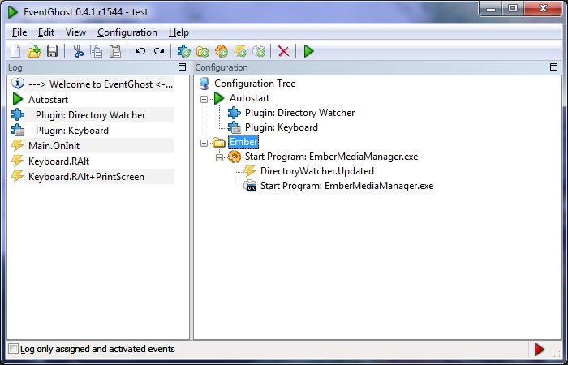This screenshot has height=365, width=568.
Task: Select Plugin: Directory Watcher in Configuration Tree
Action: (x=299, y=113)
